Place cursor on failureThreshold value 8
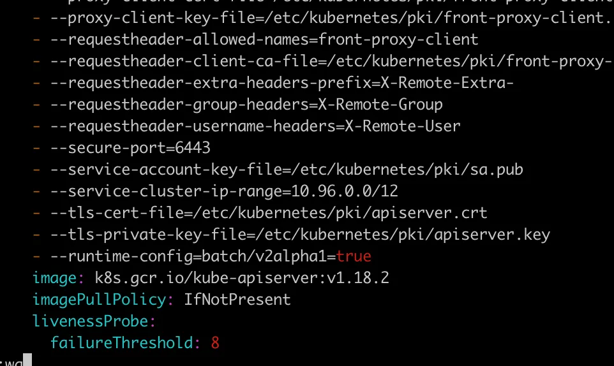The height and width of the screenshot is (366, 614). click(x=215, y=343)
